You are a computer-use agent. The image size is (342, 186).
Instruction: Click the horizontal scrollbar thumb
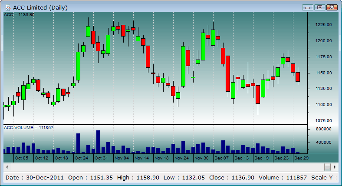tap(328, 167)
